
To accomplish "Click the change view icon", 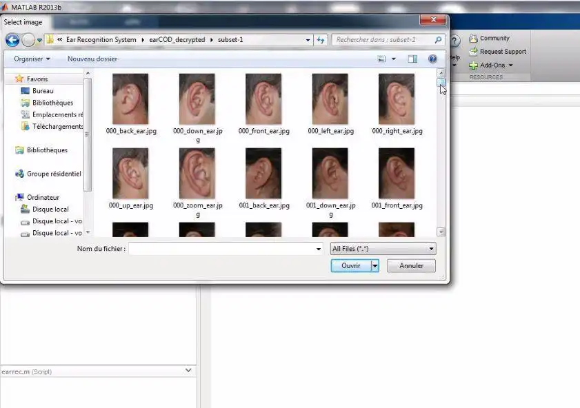I will [381, 59].
